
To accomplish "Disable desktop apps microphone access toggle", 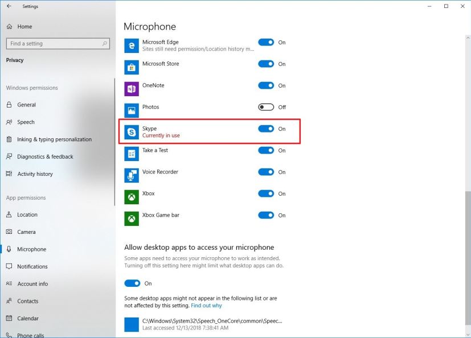I will tap(132, 283).
